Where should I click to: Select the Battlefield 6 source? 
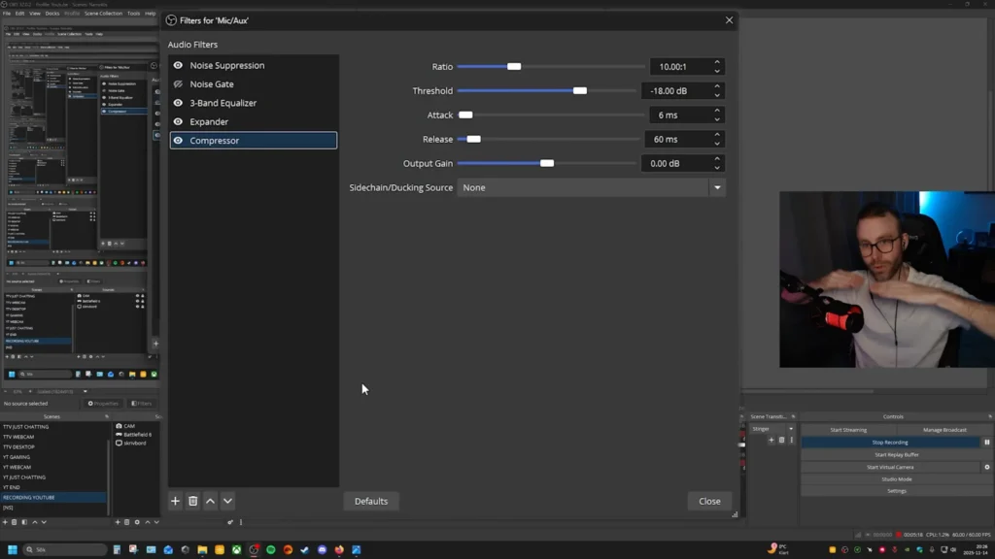click(136, 435)
